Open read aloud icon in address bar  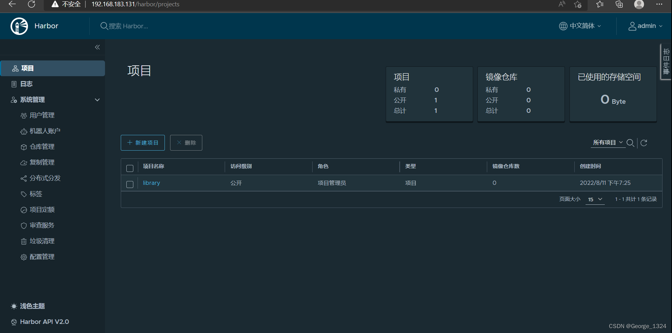point(562,4)
